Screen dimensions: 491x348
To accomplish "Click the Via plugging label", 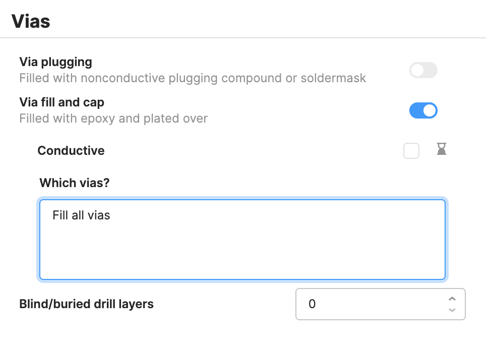I will (55, 62).
